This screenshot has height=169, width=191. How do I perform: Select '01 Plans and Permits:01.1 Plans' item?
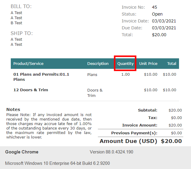(x=41, y=77)
